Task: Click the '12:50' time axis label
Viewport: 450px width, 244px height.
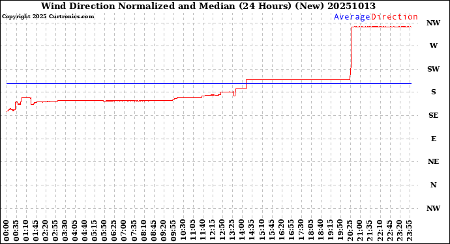Action: point(222,230)
